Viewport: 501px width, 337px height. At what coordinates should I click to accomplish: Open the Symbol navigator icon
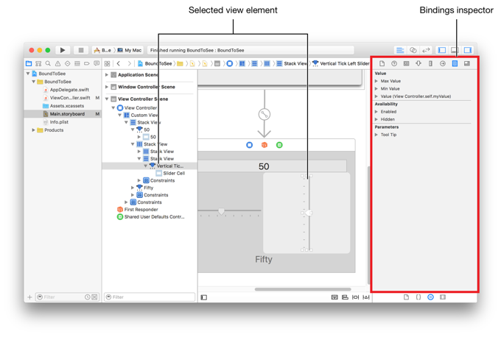pos(38,63)
